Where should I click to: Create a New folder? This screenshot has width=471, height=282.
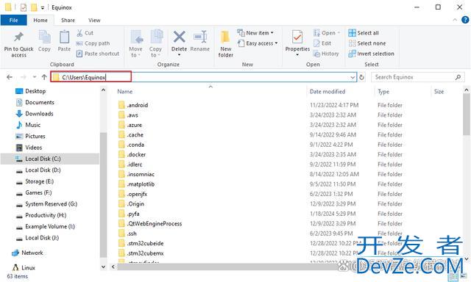tap(226, 44)
